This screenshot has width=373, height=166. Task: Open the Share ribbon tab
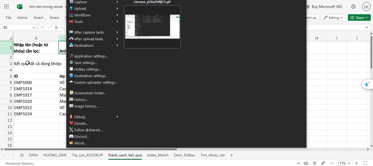pyautogui.click(x=54, y=18)
